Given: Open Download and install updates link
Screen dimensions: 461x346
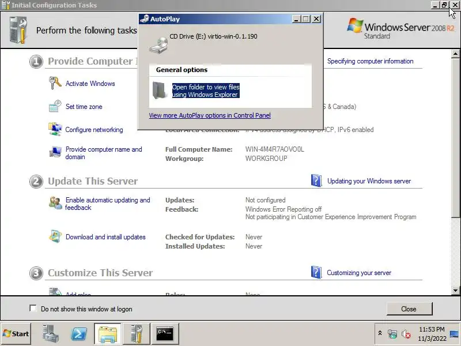Looking at the screenshot, I should click(x=105, y=237).
